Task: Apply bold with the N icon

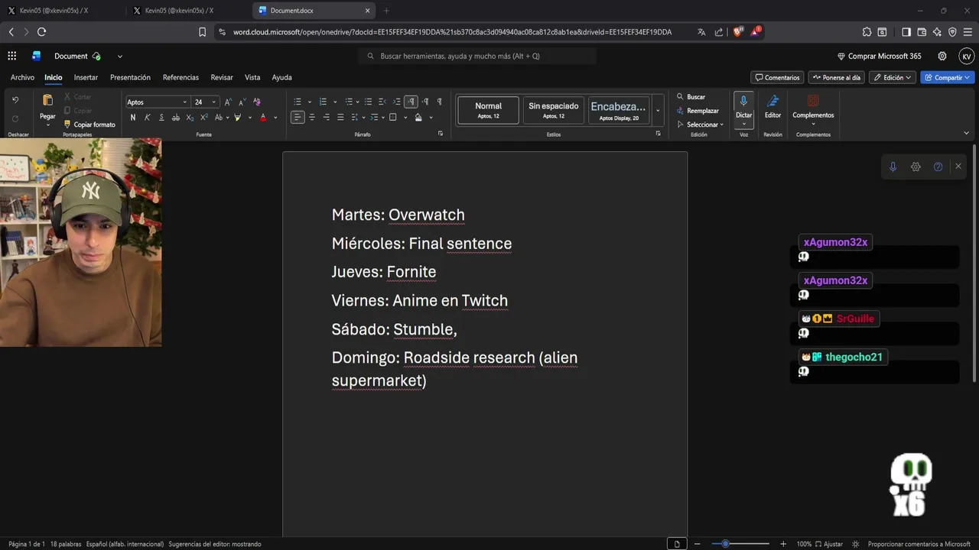Action: [x=133, y=118]
